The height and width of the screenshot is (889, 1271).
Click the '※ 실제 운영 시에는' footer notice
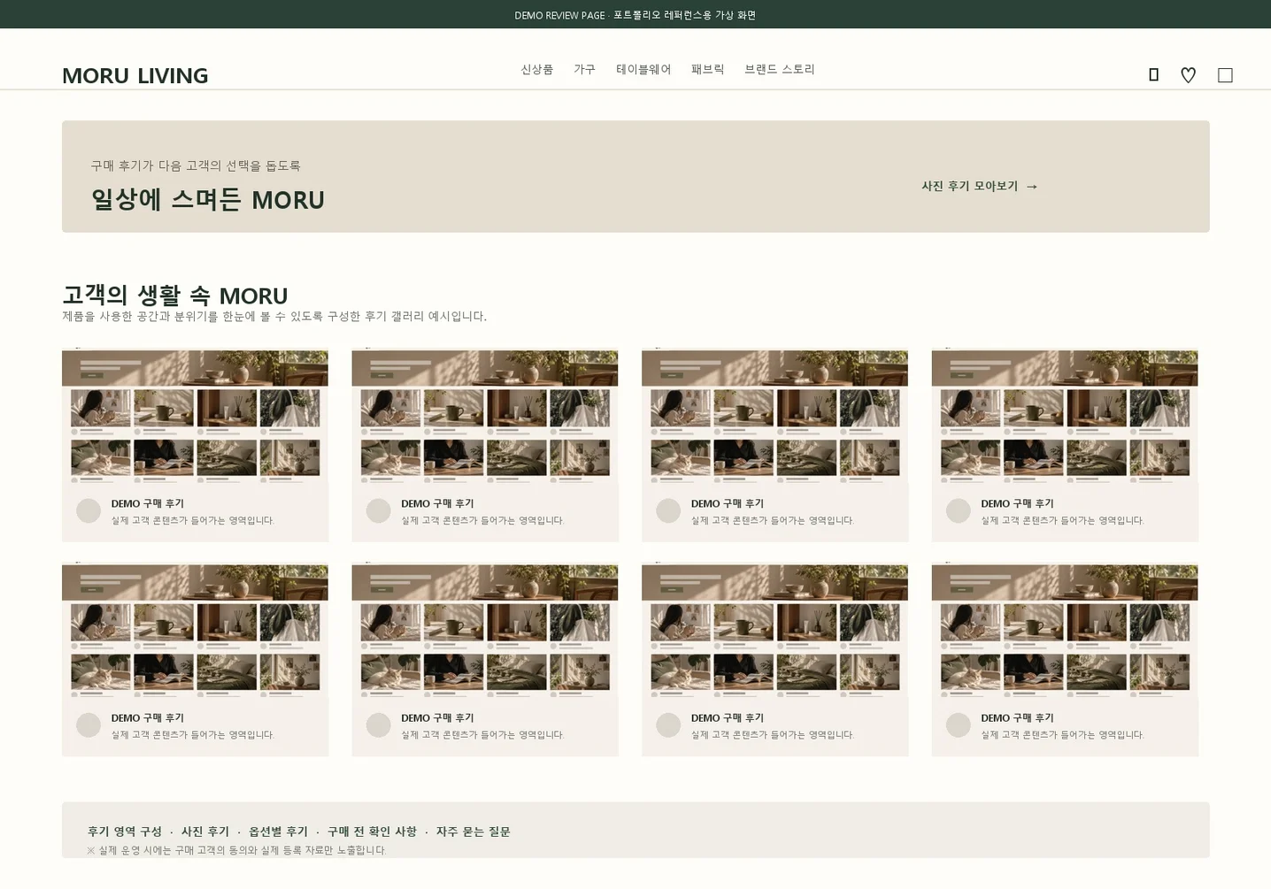pos(236,850)
